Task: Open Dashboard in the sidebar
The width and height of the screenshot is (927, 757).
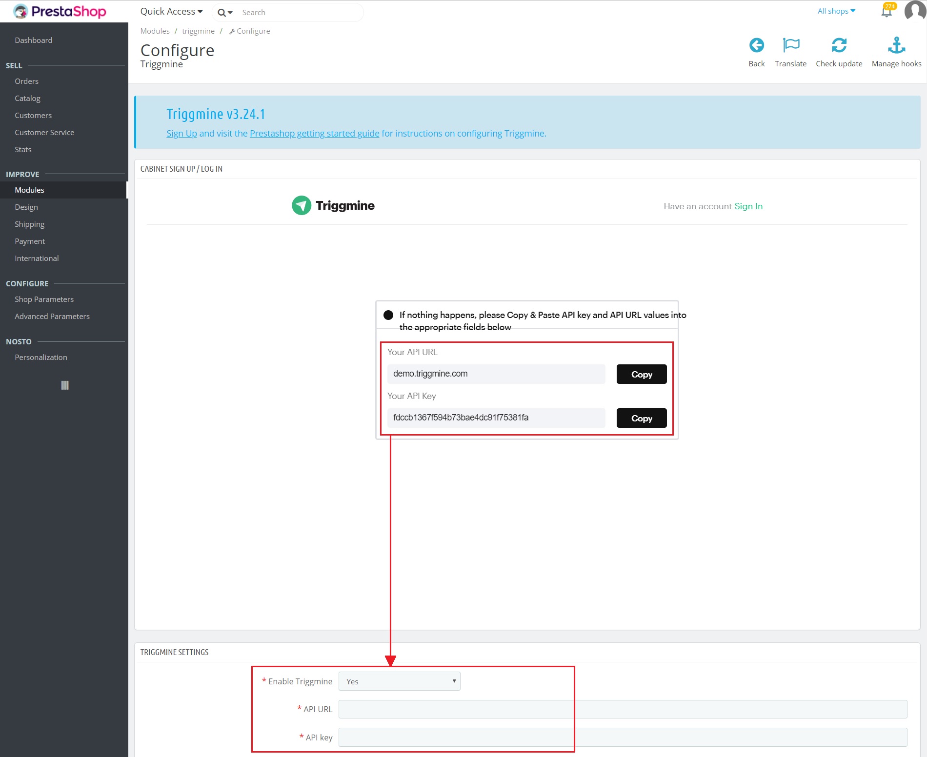Action: point(34,40)
